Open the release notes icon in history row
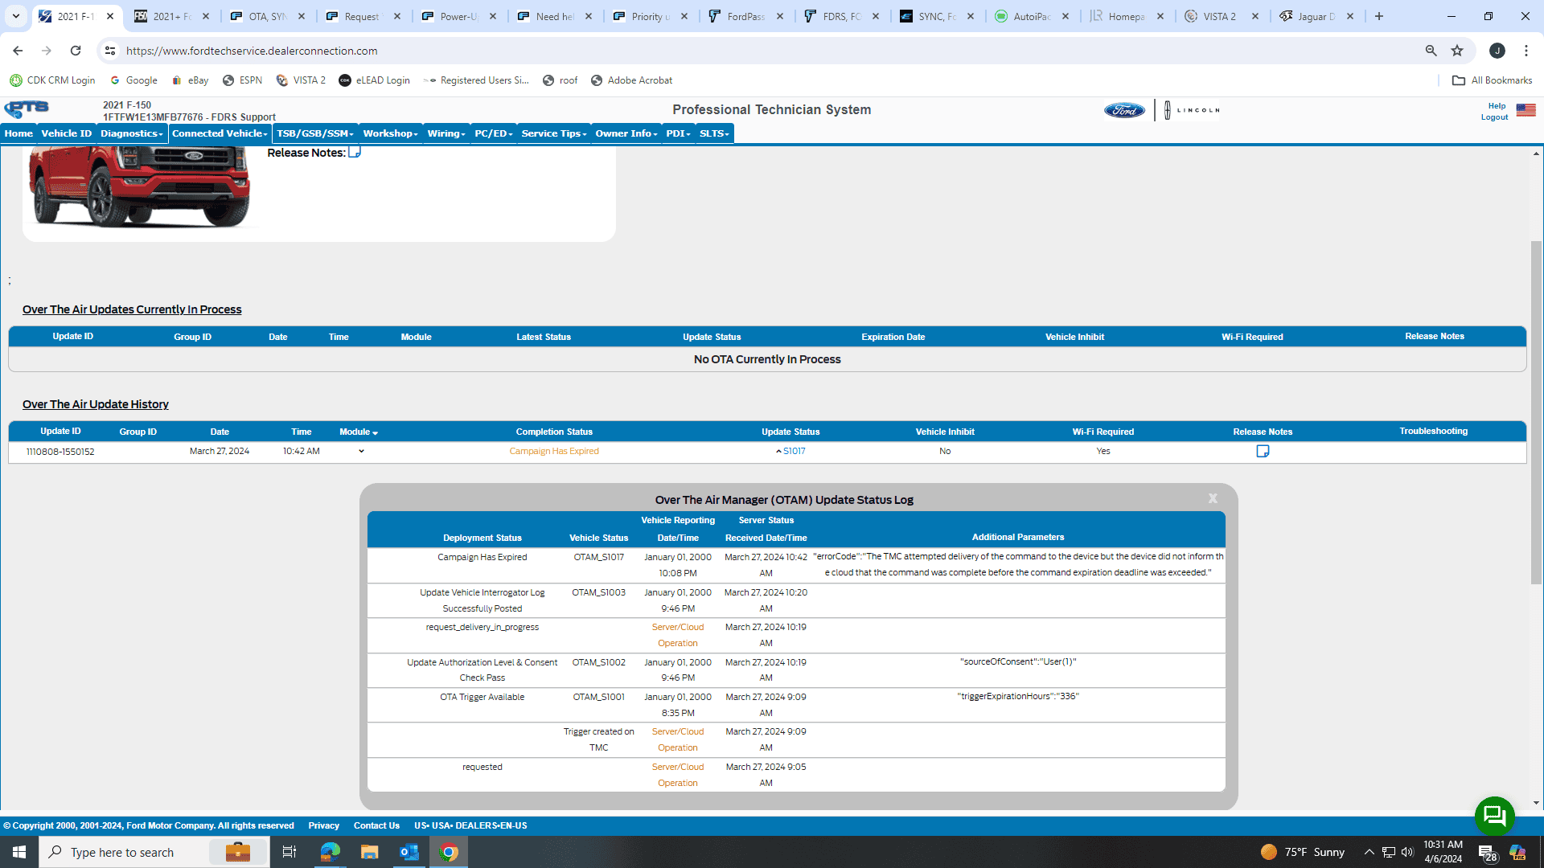This screenshot has width=1544, height=868. 1263,452
